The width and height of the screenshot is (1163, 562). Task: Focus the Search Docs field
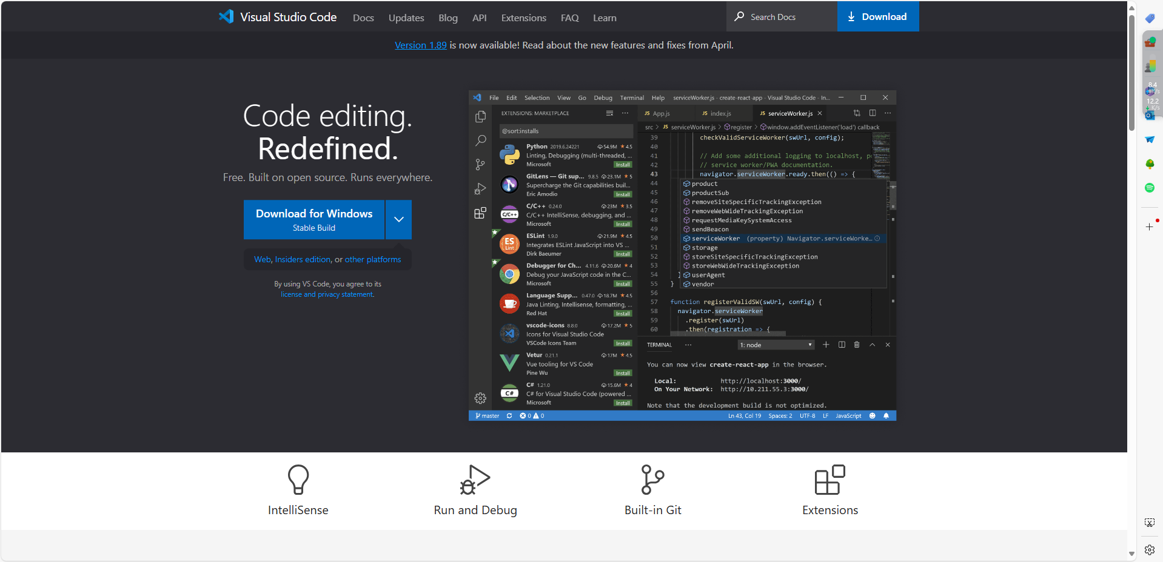[x=782, y=16]
